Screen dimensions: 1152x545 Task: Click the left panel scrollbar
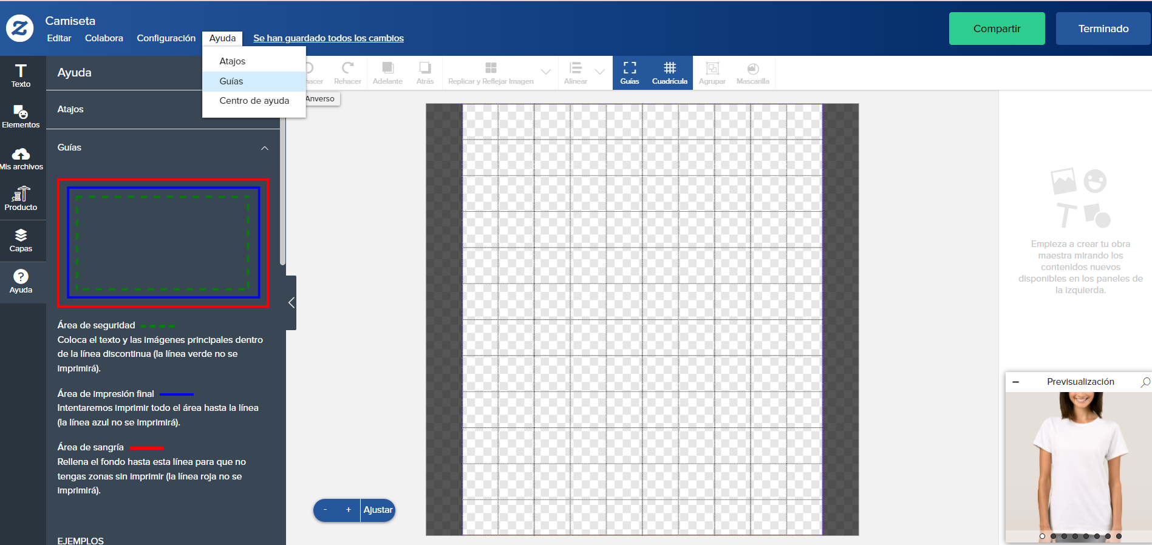(282, 191)
